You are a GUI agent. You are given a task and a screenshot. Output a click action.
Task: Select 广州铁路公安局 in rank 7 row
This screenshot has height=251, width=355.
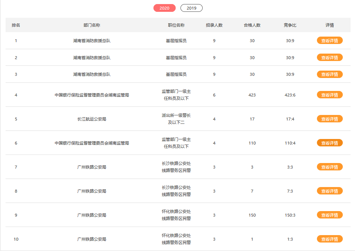(x=92, y=167)
